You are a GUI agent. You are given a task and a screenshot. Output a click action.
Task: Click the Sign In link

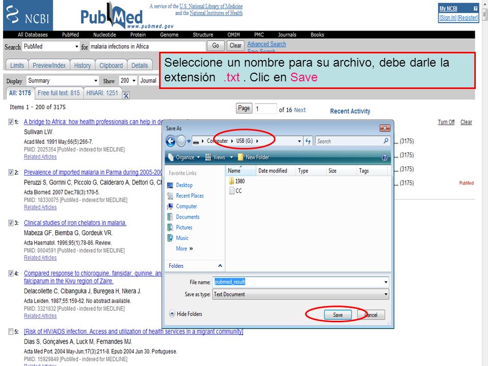pyautogui.click(x=448, y=18)
